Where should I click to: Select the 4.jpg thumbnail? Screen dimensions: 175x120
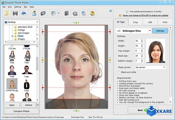[12, 71]
